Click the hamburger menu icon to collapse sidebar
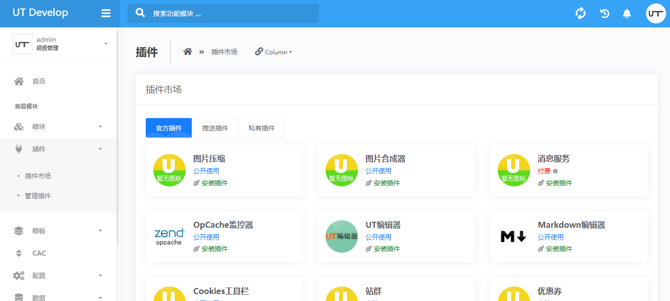The width and height of the screenshot is (670, 301). tap(106, 13)
